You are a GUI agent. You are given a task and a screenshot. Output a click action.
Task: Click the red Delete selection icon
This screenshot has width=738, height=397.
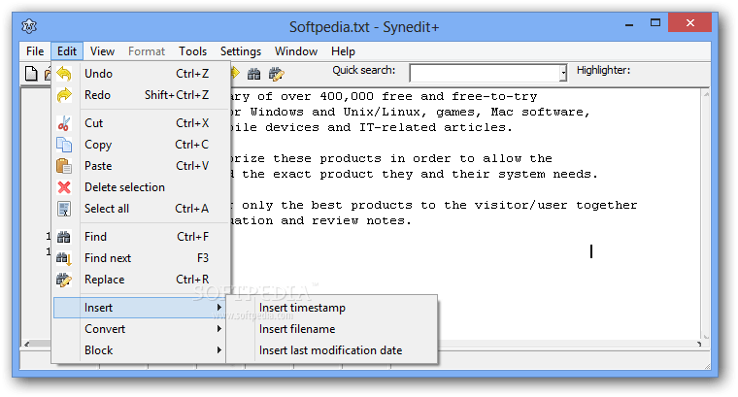coord(64,187)
